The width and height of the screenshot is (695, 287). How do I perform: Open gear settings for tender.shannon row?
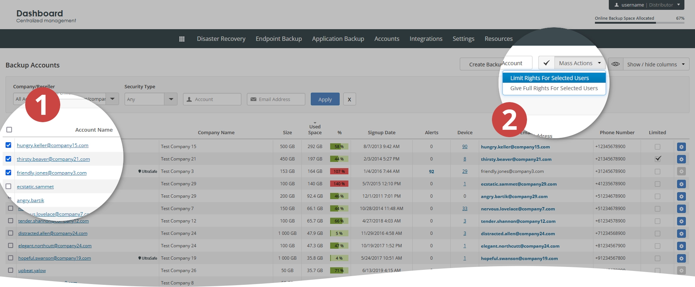(x=681, y=221)
